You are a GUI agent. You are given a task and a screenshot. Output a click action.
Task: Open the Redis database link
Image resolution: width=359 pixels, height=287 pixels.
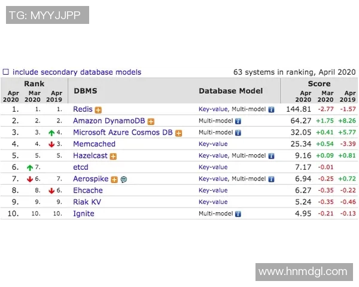[83, 109]
